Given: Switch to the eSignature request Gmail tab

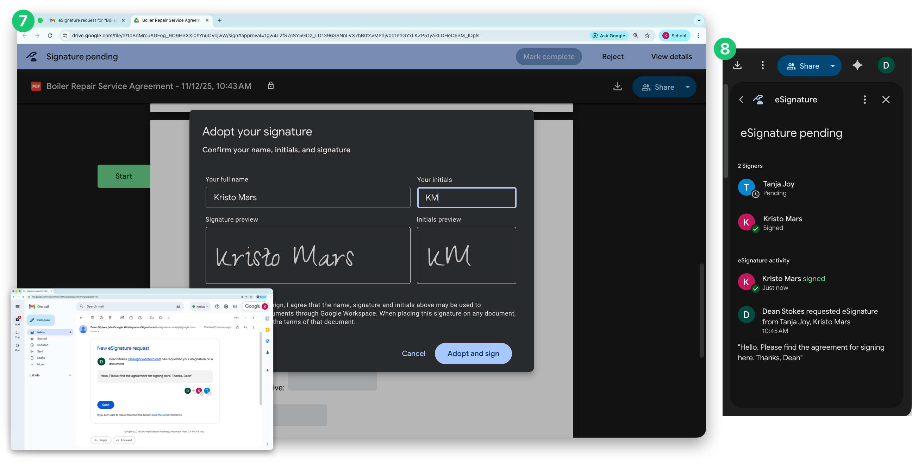Looking at the screenshot, I should tap(87, 20).
